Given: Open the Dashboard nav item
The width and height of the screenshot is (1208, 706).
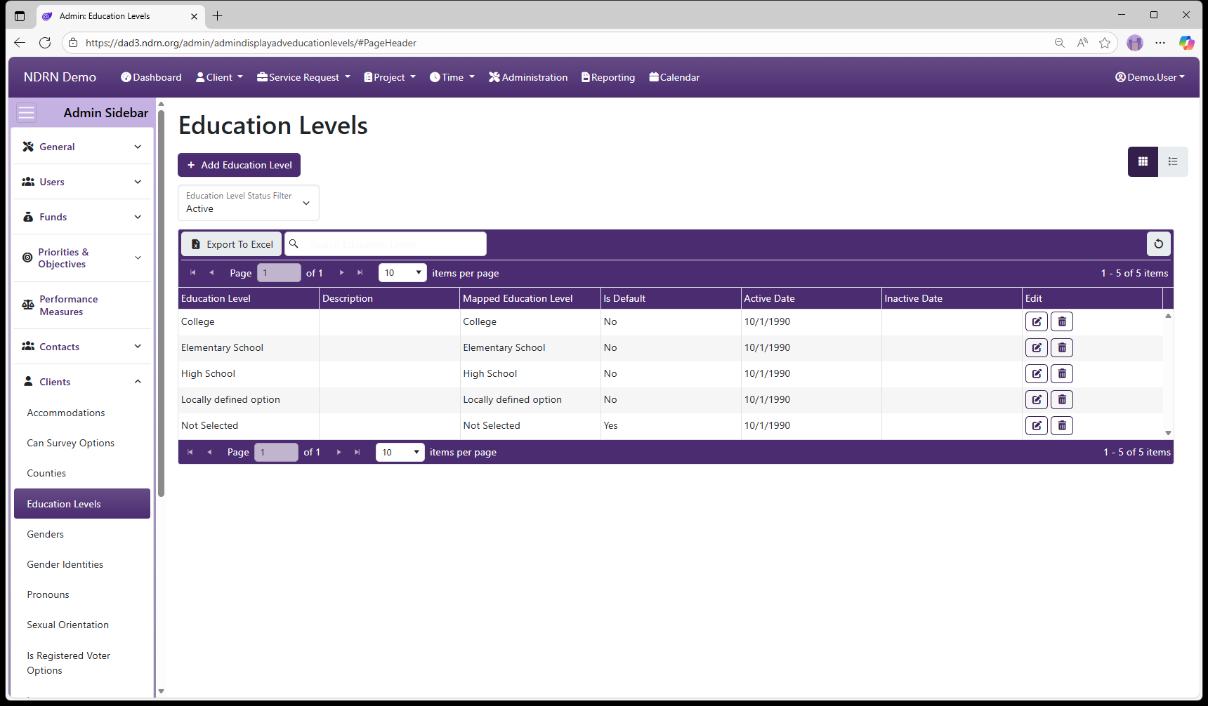Looking at the screenshot, I should (151, 77).
